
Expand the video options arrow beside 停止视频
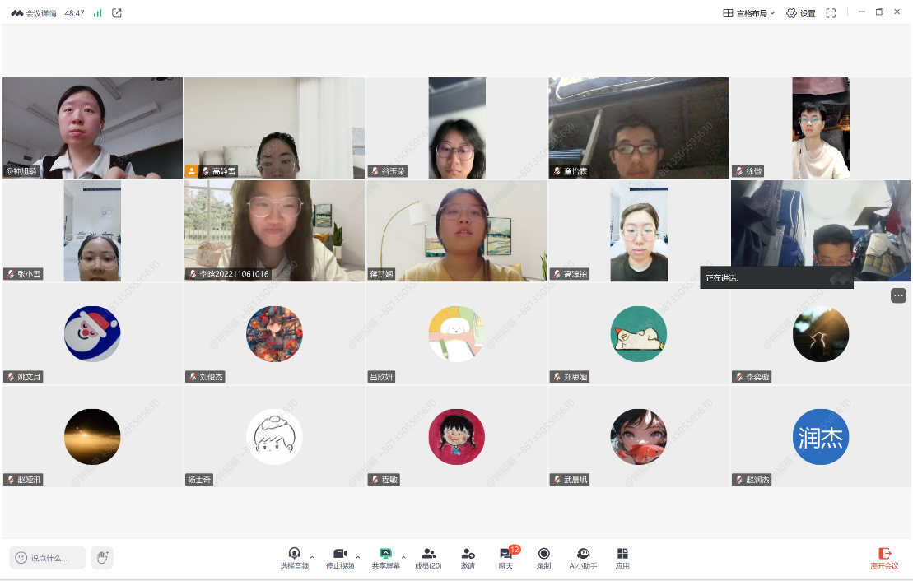357,558
